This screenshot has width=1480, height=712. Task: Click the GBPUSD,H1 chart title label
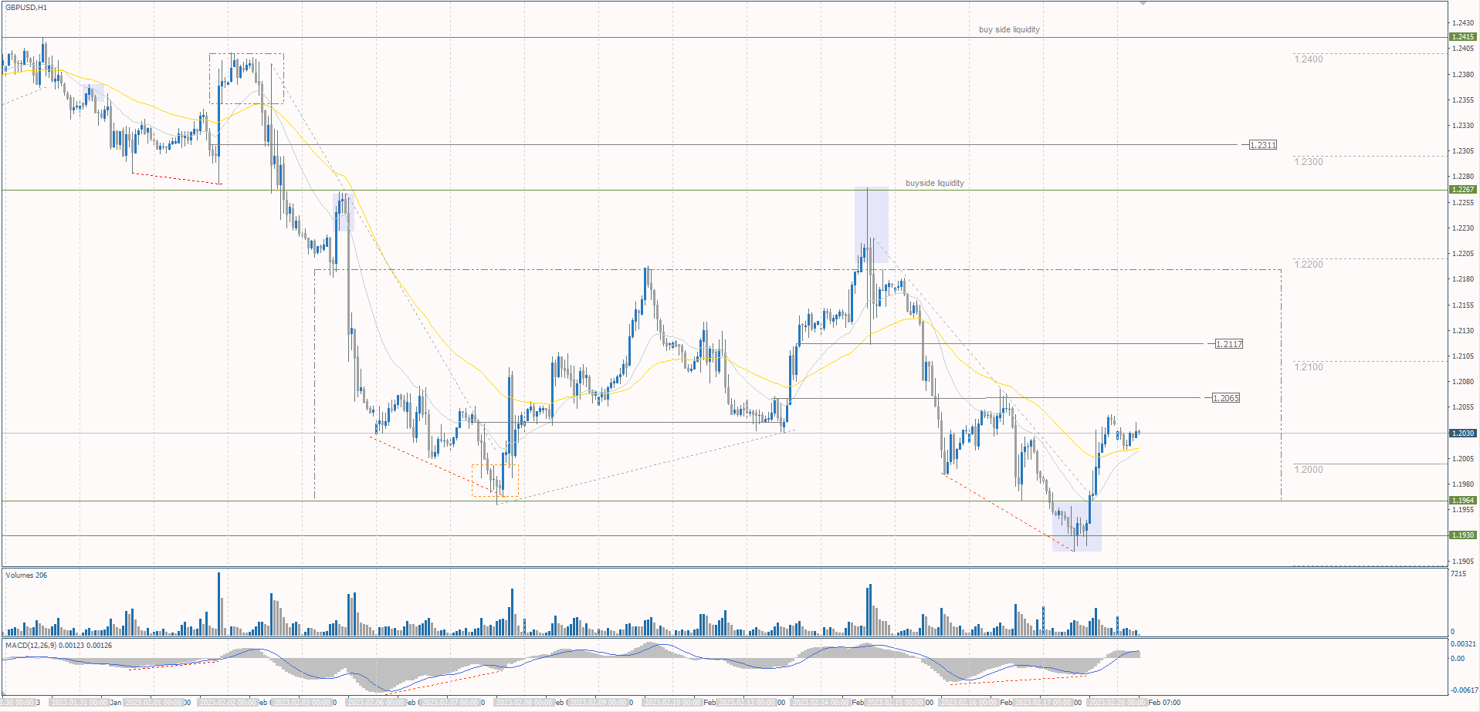tap(26, 8)
